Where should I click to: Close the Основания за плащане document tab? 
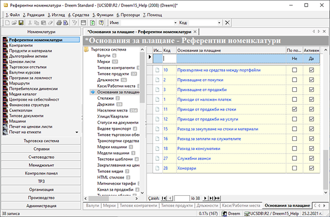[x=195, y=32]
